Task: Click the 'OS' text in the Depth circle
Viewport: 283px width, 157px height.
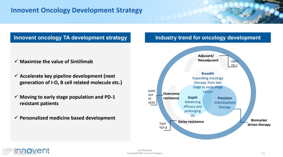Action: coord(193,116)
